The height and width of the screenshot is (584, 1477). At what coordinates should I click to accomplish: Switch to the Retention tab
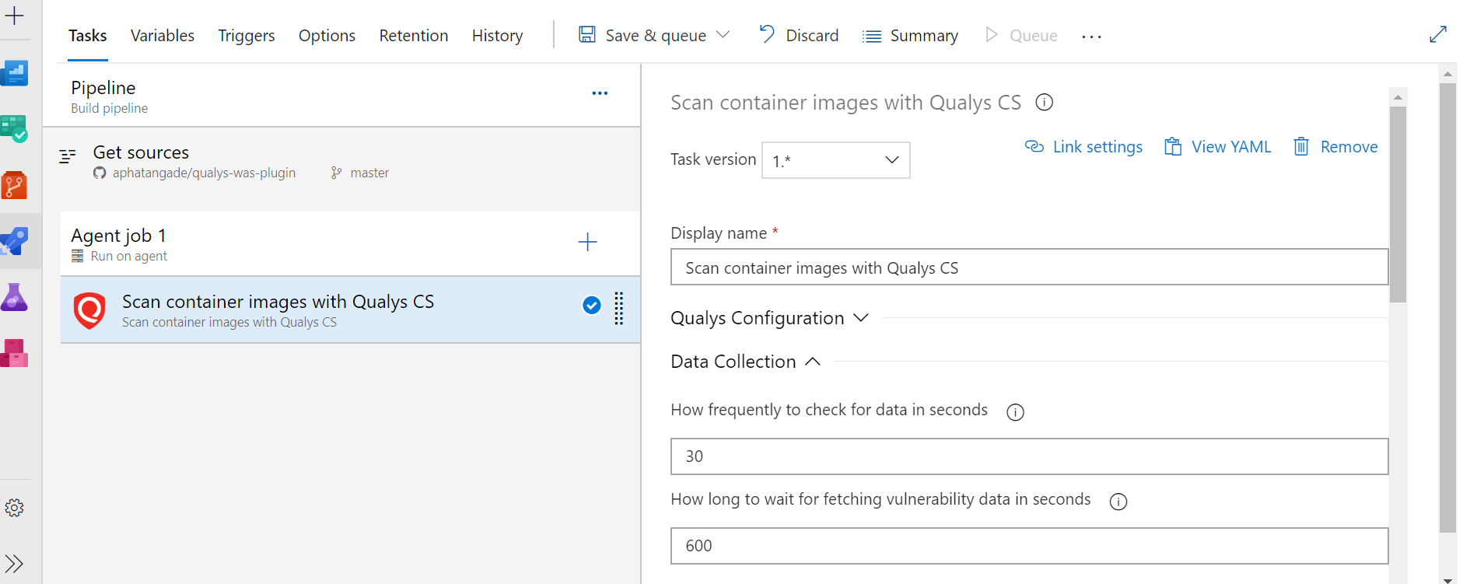[414, 36]
